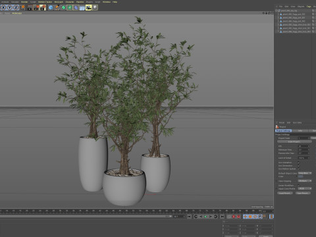Open the Input Color Profile dropdown
The width and height of the screenshot is (316, 237).
(x=305, y=188)
